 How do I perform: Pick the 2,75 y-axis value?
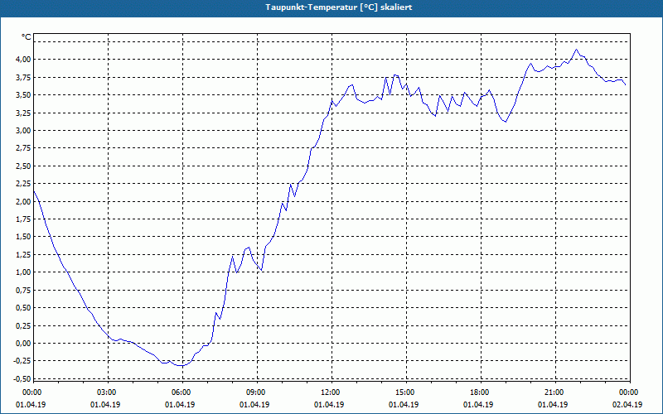click(x=23, y=148)
